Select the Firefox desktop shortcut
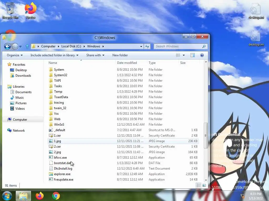Screen dimensions: 269x201 [30, 11]
